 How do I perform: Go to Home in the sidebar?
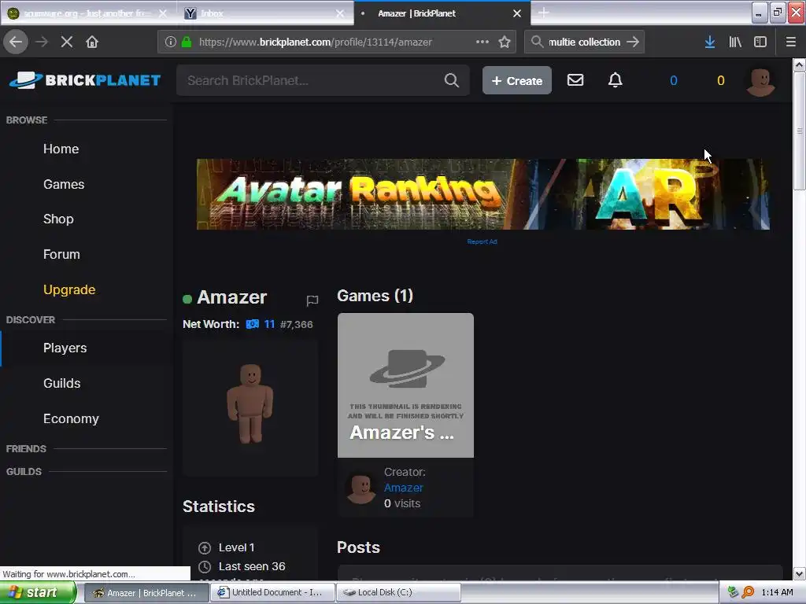click(61, 149)
